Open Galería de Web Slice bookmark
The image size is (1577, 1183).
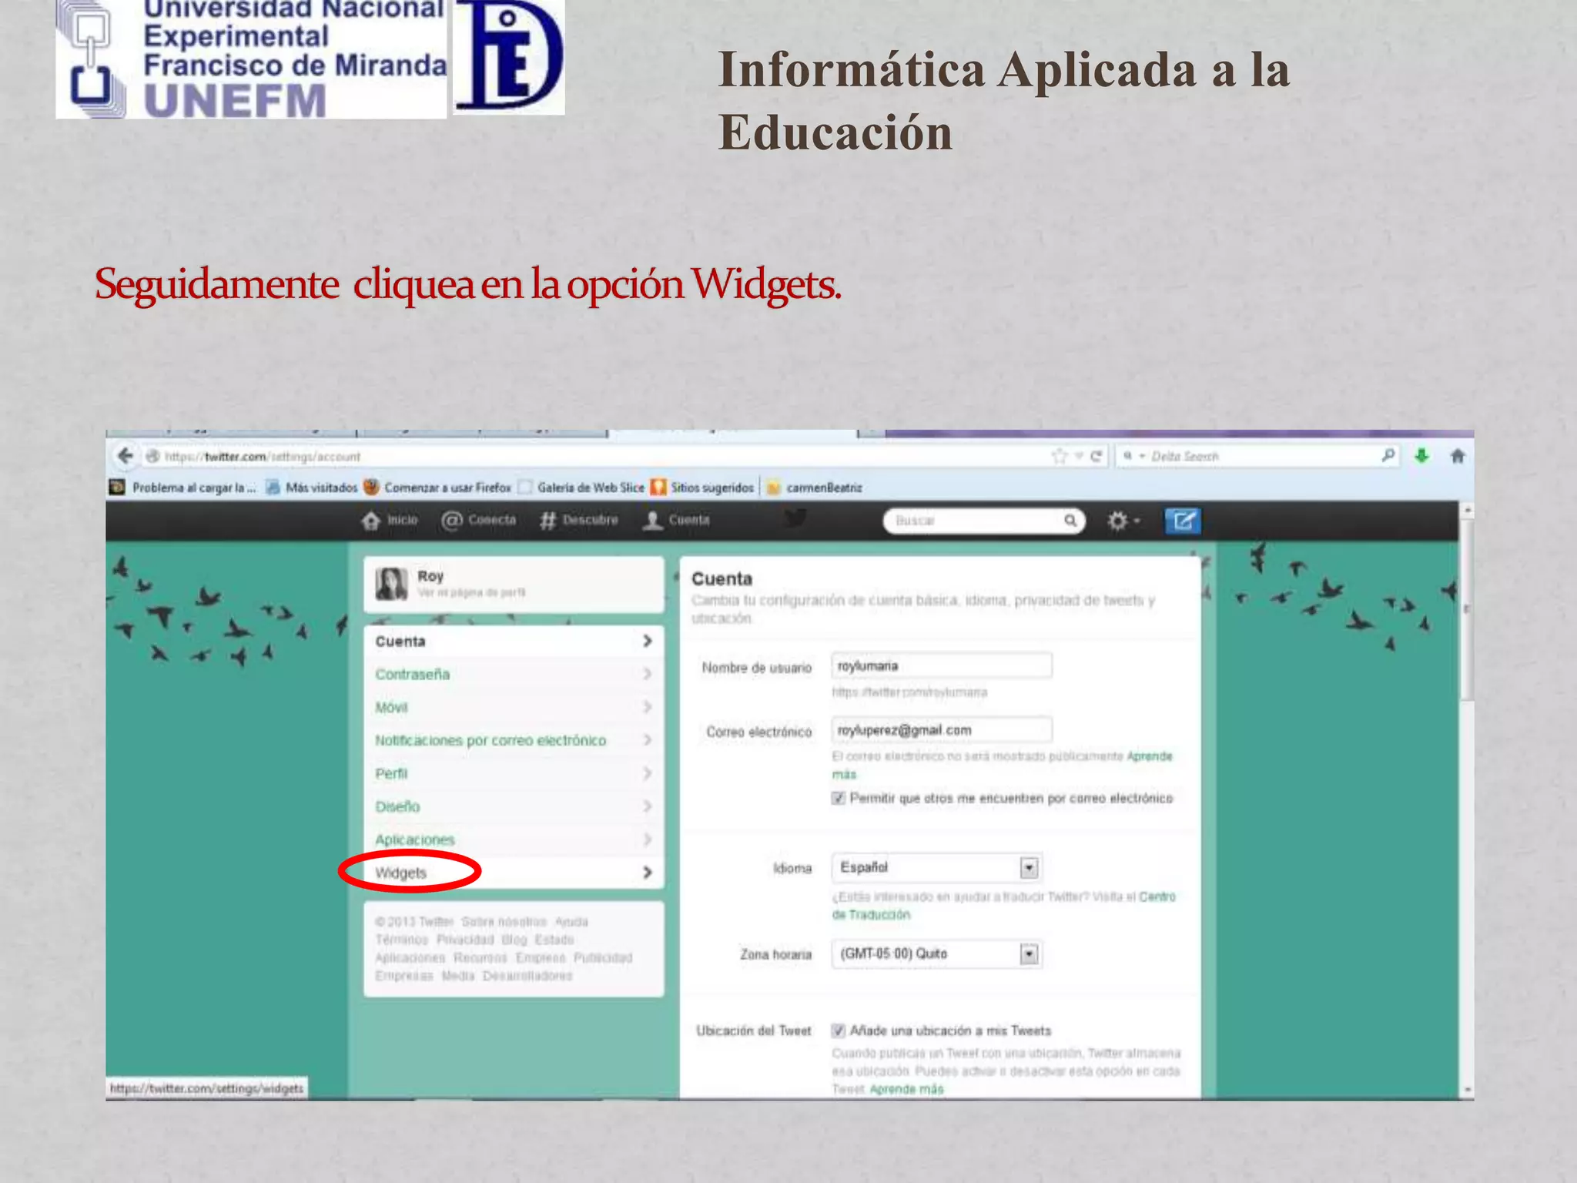click(x=581, y=488)
